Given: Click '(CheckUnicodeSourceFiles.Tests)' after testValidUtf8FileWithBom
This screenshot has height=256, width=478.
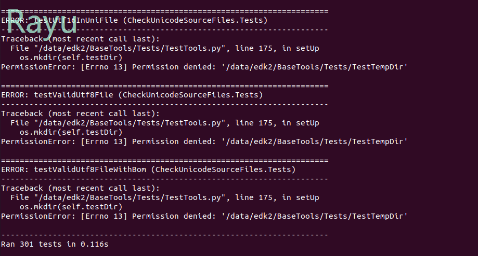Looking at the screenshot, I should (x=225, y=169).
